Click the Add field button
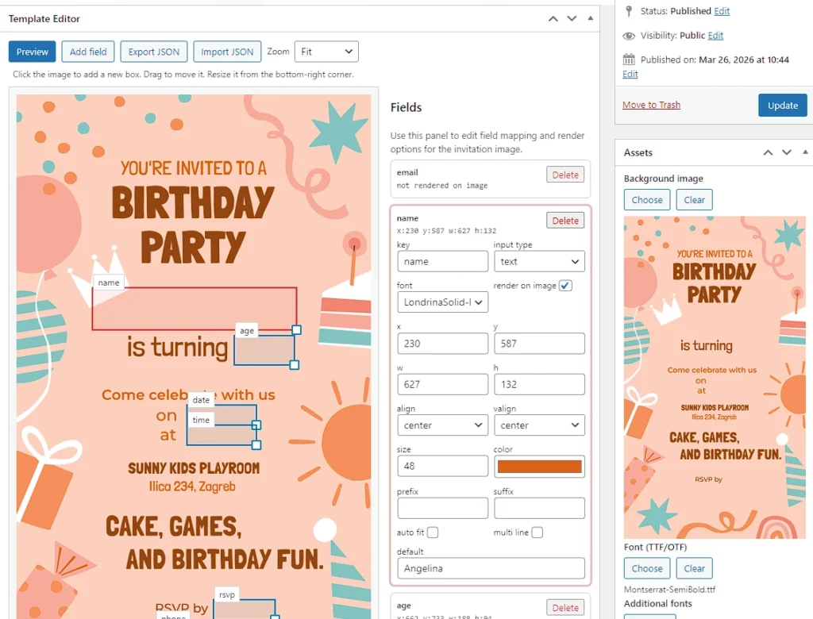Image resolution: width=813 pixels, height=619 pixels. click(x=87, y=52)
